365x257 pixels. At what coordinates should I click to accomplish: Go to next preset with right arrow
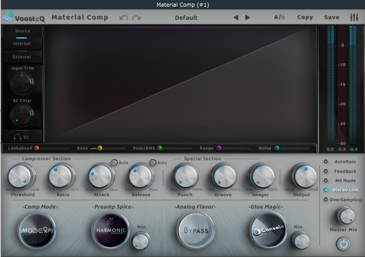(247, 17)
